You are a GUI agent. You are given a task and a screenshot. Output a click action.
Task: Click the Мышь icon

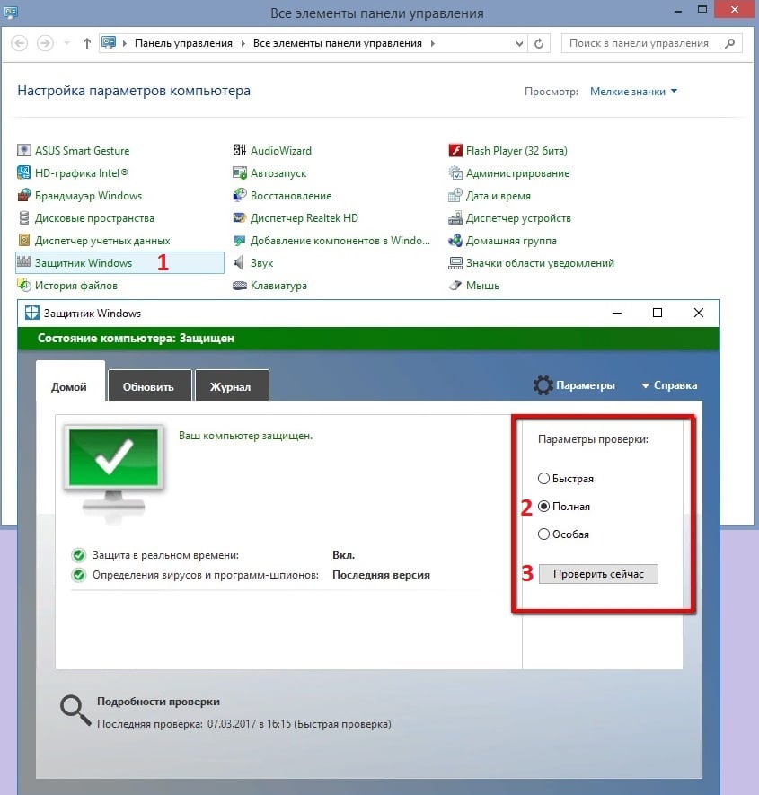[x=455, y=286]
